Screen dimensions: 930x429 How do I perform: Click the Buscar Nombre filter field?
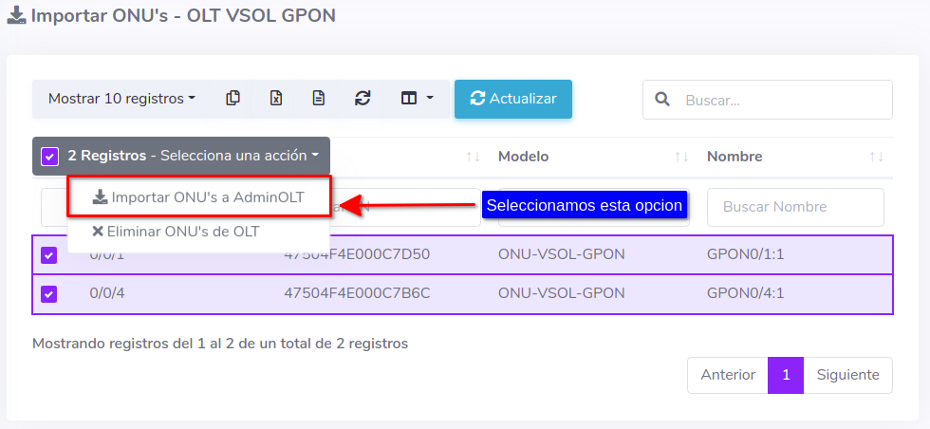(795, 207)
